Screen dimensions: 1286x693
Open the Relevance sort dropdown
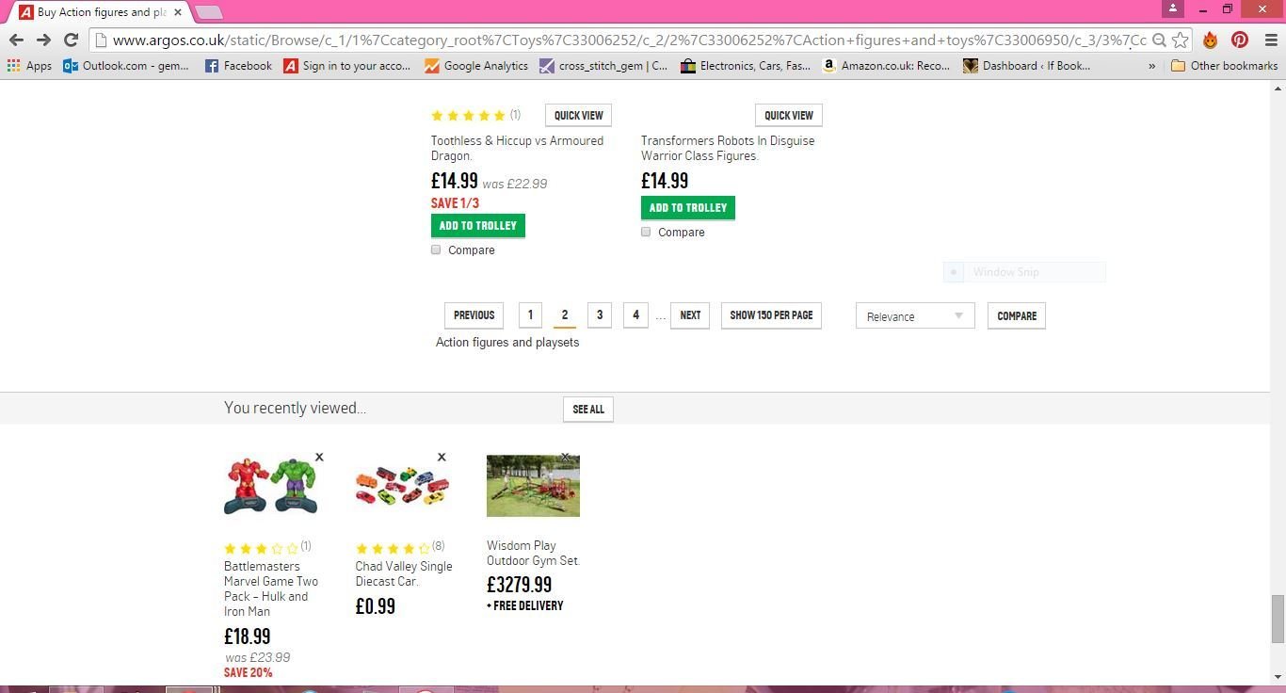pyautogui.click(x=915, y=316)
